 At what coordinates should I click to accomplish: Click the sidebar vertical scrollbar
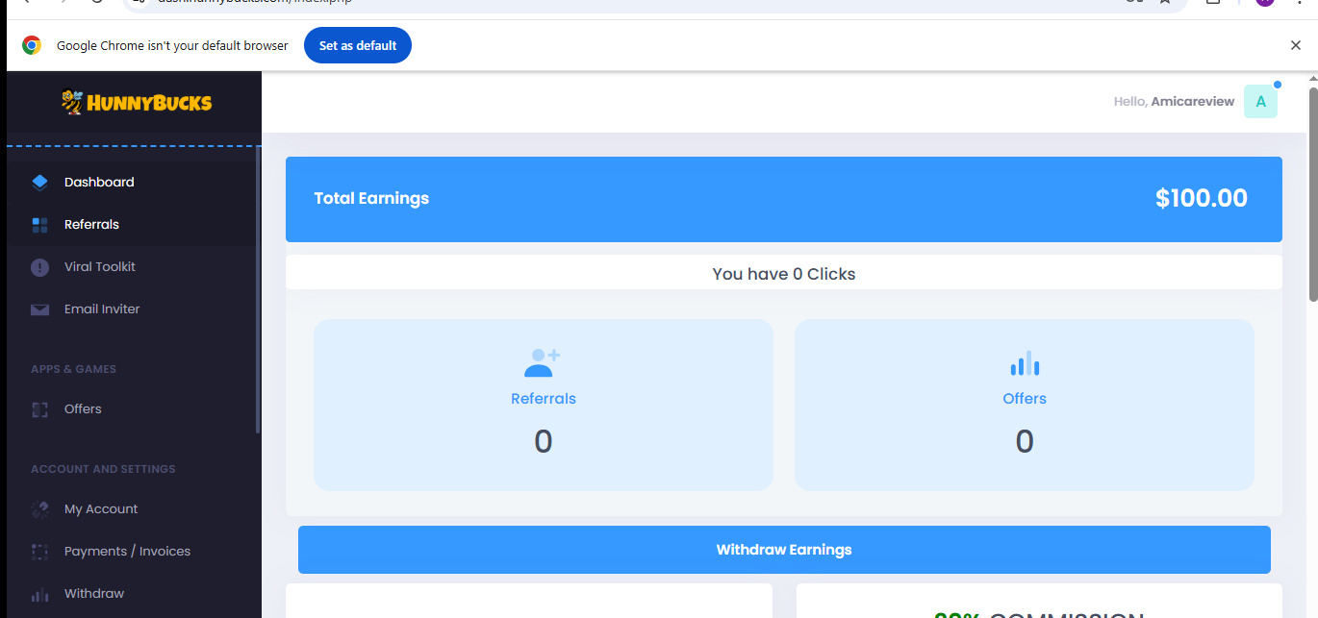258,291
